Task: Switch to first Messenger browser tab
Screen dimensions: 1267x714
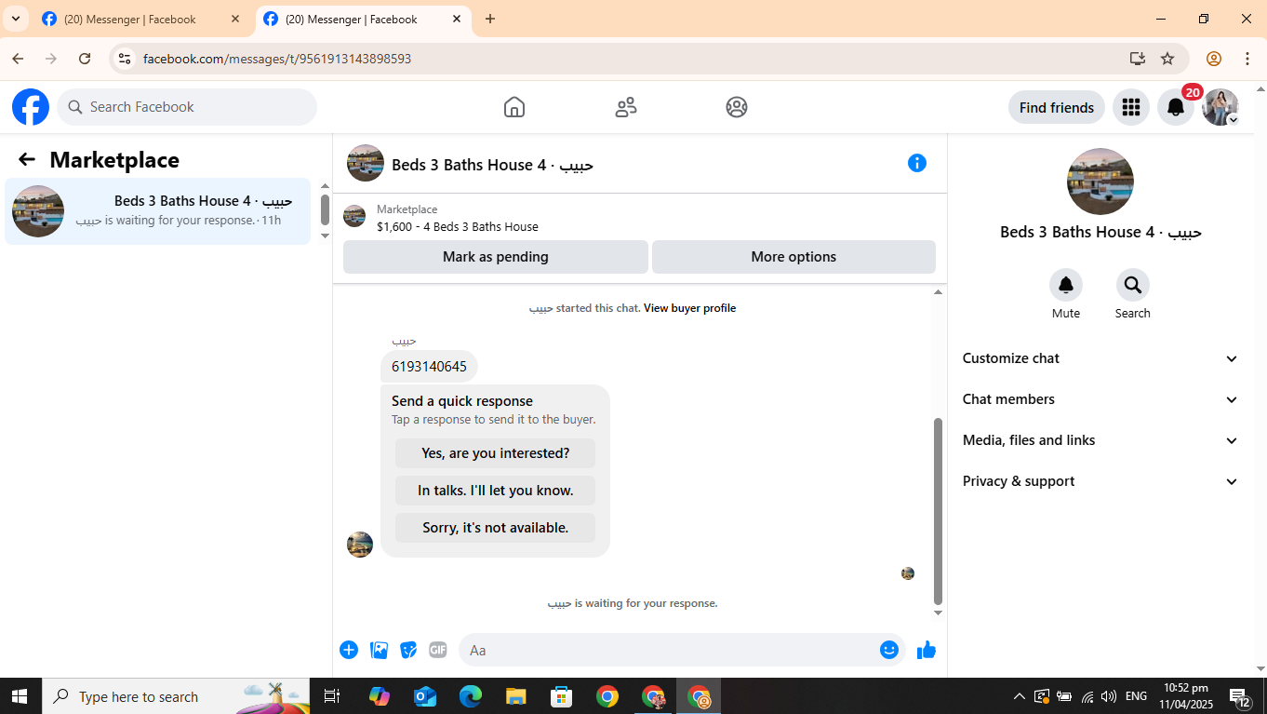Action: click(141, 19)
